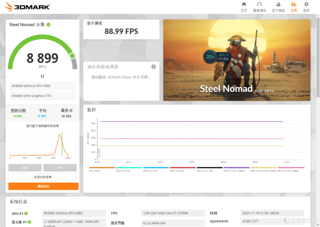This screenshot has height=227, width=320.
Task: Toggle the 帧率 (FPS) orange legend swatch
Action: click(x=102, y=168)
